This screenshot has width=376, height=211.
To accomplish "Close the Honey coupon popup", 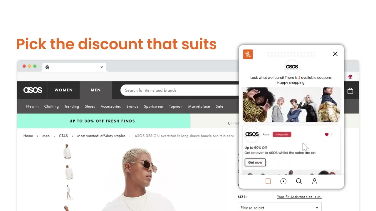I will (x=335, y=54).
